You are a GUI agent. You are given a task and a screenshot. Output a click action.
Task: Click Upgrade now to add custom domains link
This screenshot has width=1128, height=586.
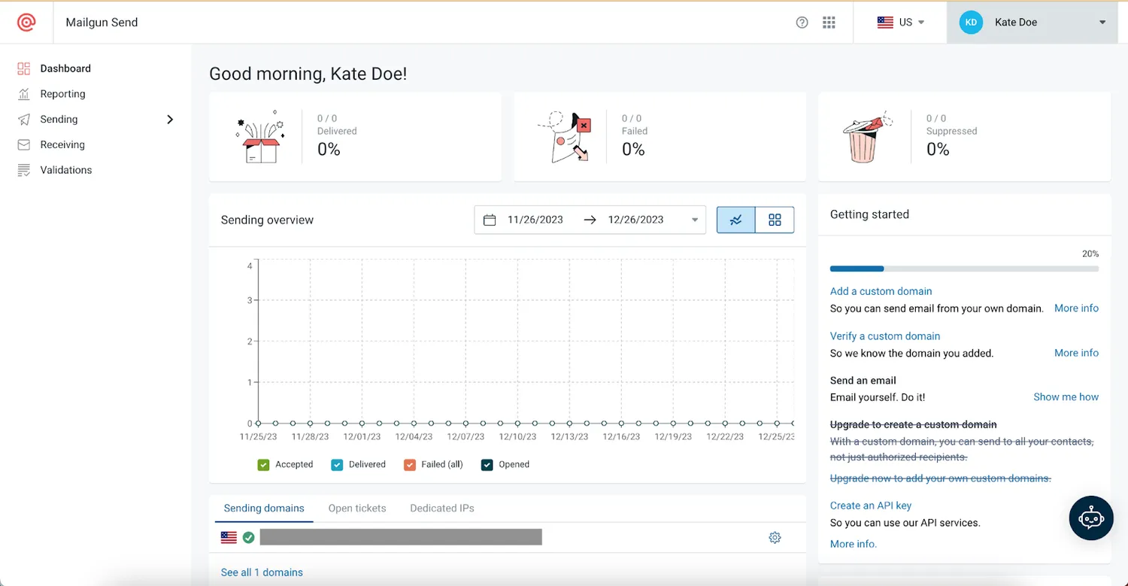click(941, 478)
